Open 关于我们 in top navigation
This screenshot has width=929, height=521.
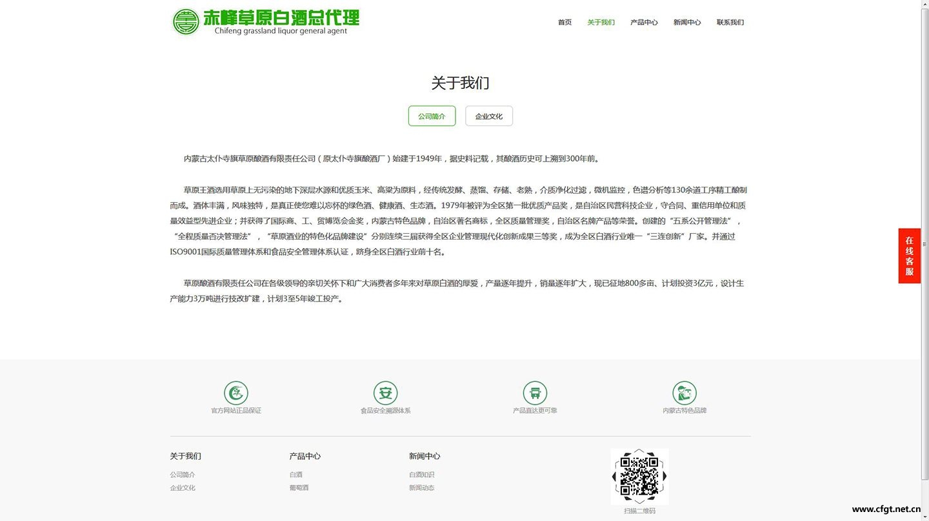coord(601,23)
